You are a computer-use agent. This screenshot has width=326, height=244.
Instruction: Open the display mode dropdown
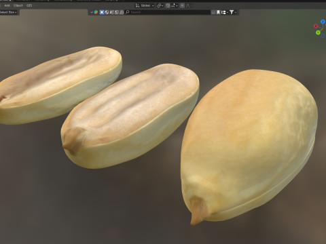[225, 12]
